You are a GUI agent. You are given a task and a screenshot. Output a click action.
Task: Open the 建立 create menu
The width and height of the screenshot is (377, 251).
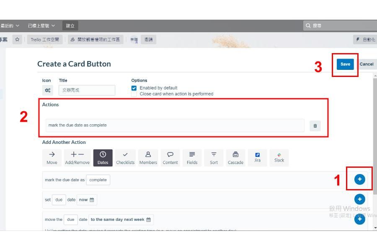click(x=70, y=25)
